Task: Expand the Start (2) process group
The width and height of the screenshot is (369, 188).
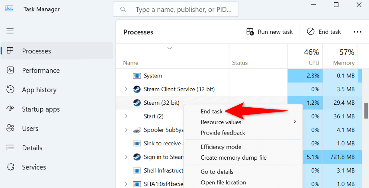Action: pyautogui.click(x=126, y=116)
